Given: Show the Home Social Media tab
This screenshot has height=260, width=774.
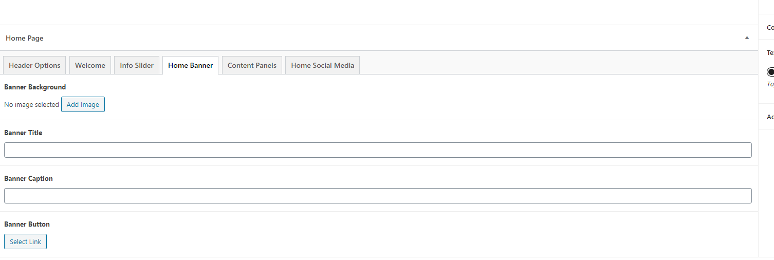Looking at the screenshot, I should [x=322, y=65].
